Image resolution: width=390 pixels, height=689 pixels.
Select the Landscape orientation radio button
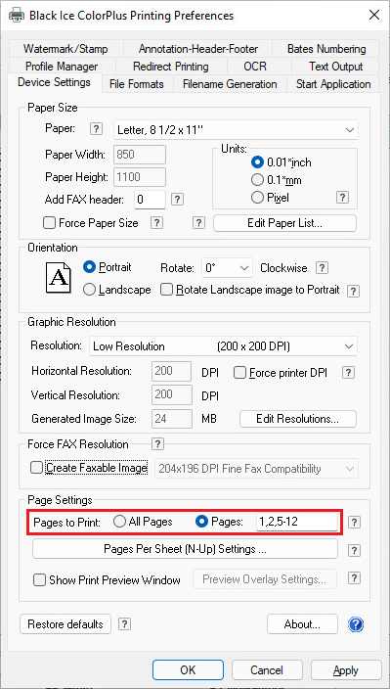pos(89,290)
